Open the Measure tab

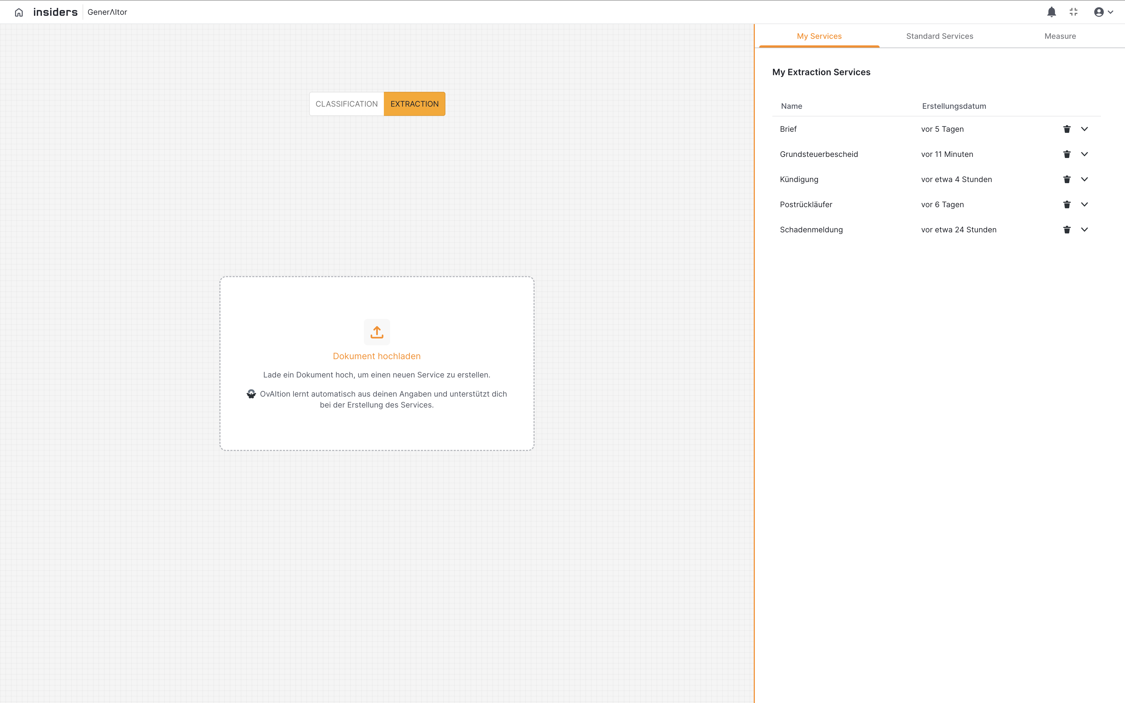[1060, 36]
